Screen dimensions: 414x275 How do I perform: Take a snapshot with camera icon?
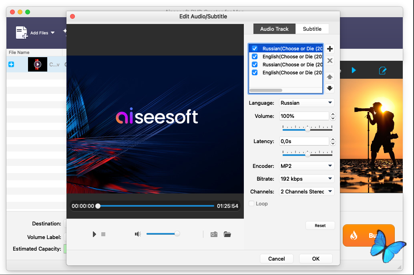214,234
